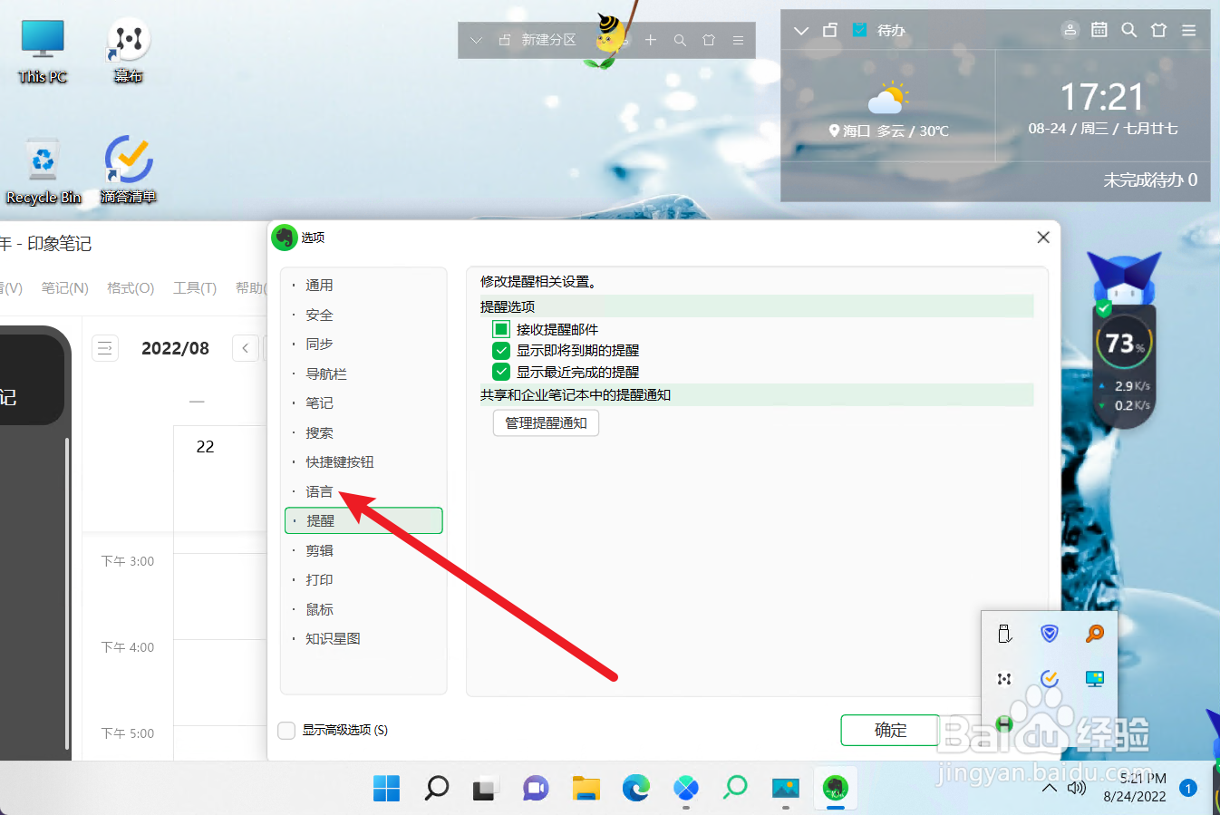Open the 幕布 desktop shortcut
The height and width of the screenshot is (815, 1220).
point(128,52)
